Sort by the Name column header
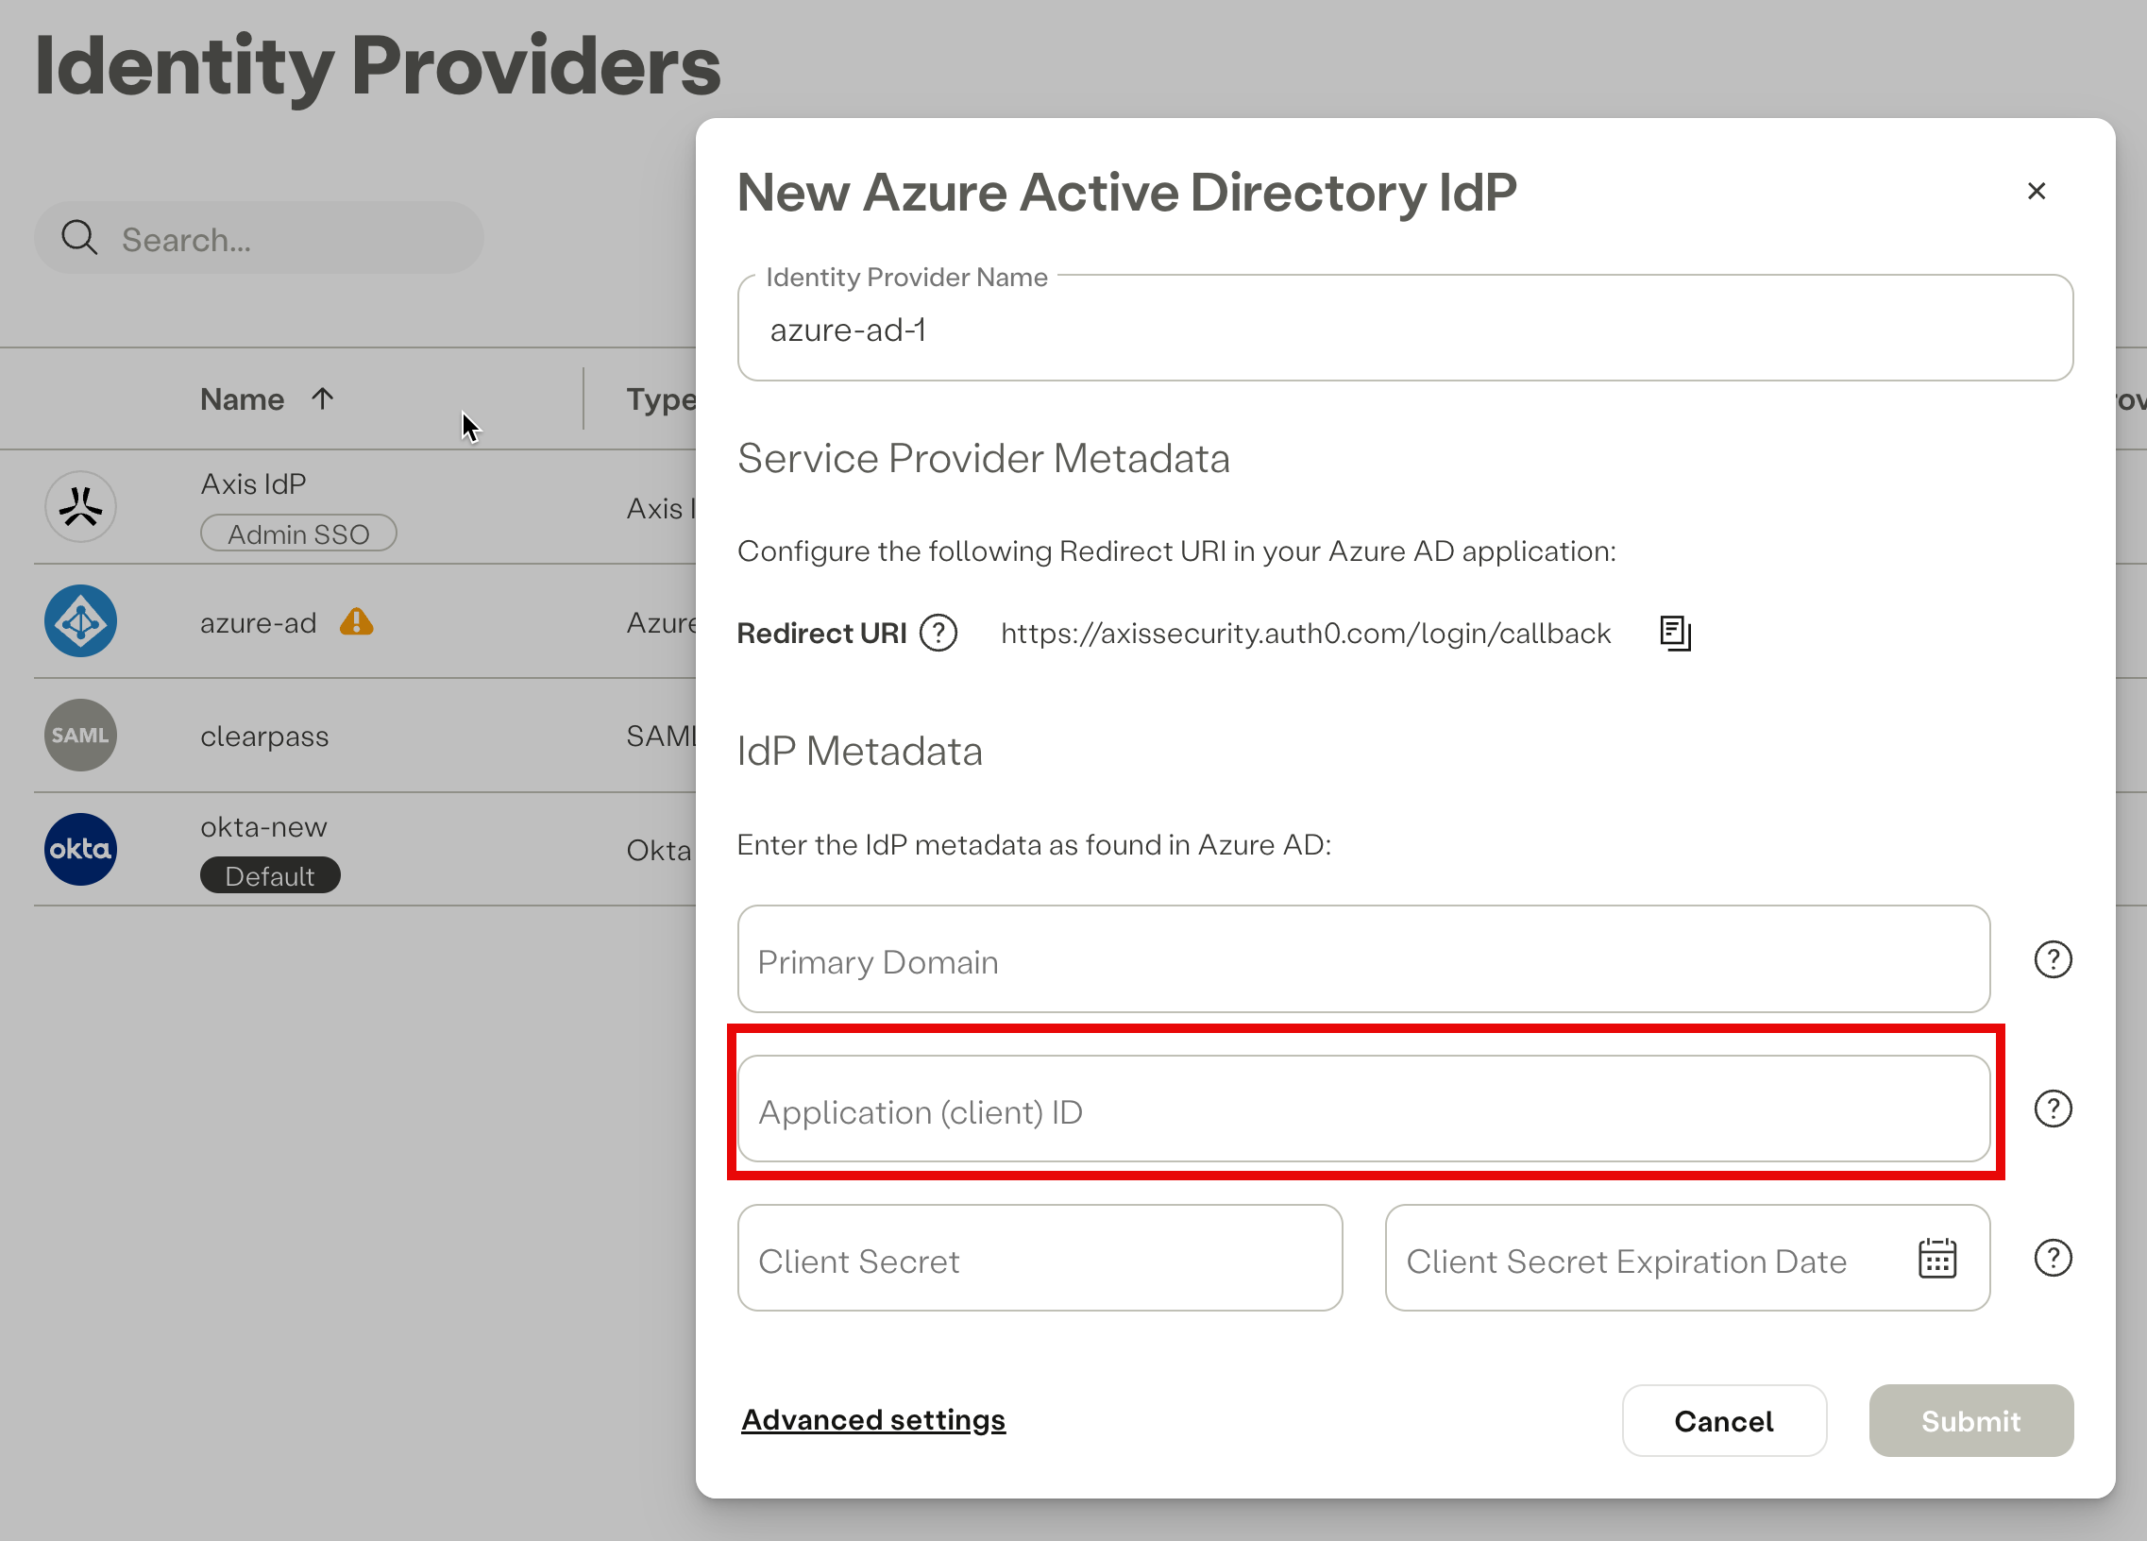Screen dimensions: 2147x1541 [x=243, y=399]
